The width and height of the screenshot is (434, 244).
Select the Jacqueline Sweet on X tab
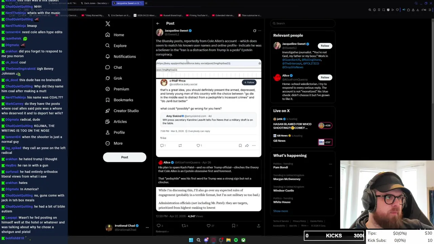[x=128, y=3]
